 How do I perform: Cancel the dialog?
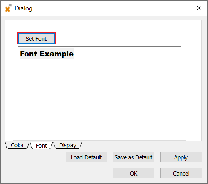pos(181,173)
